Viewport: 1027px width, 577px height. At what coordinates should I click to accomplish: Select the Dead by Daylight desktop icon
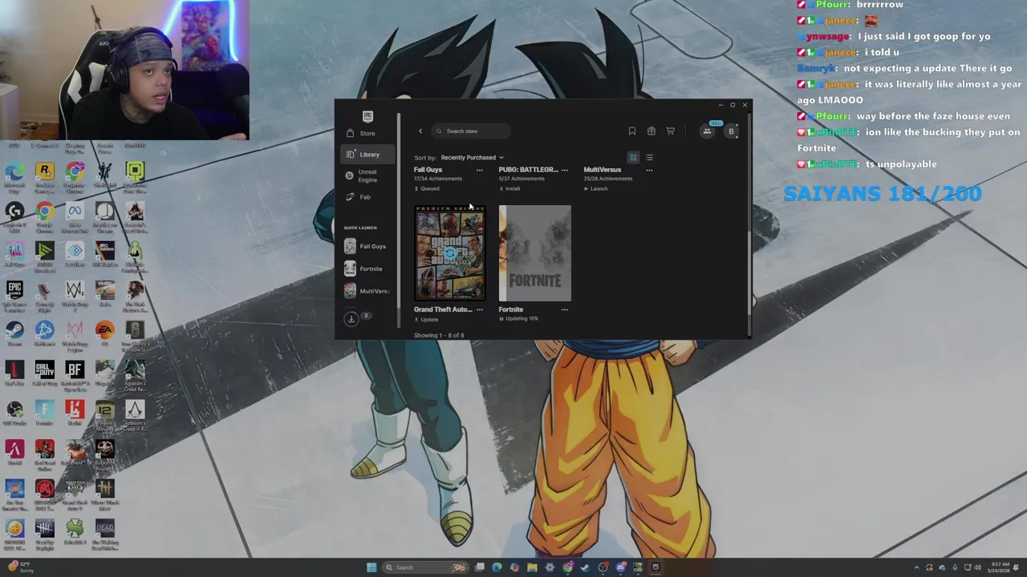click(44, 532)
